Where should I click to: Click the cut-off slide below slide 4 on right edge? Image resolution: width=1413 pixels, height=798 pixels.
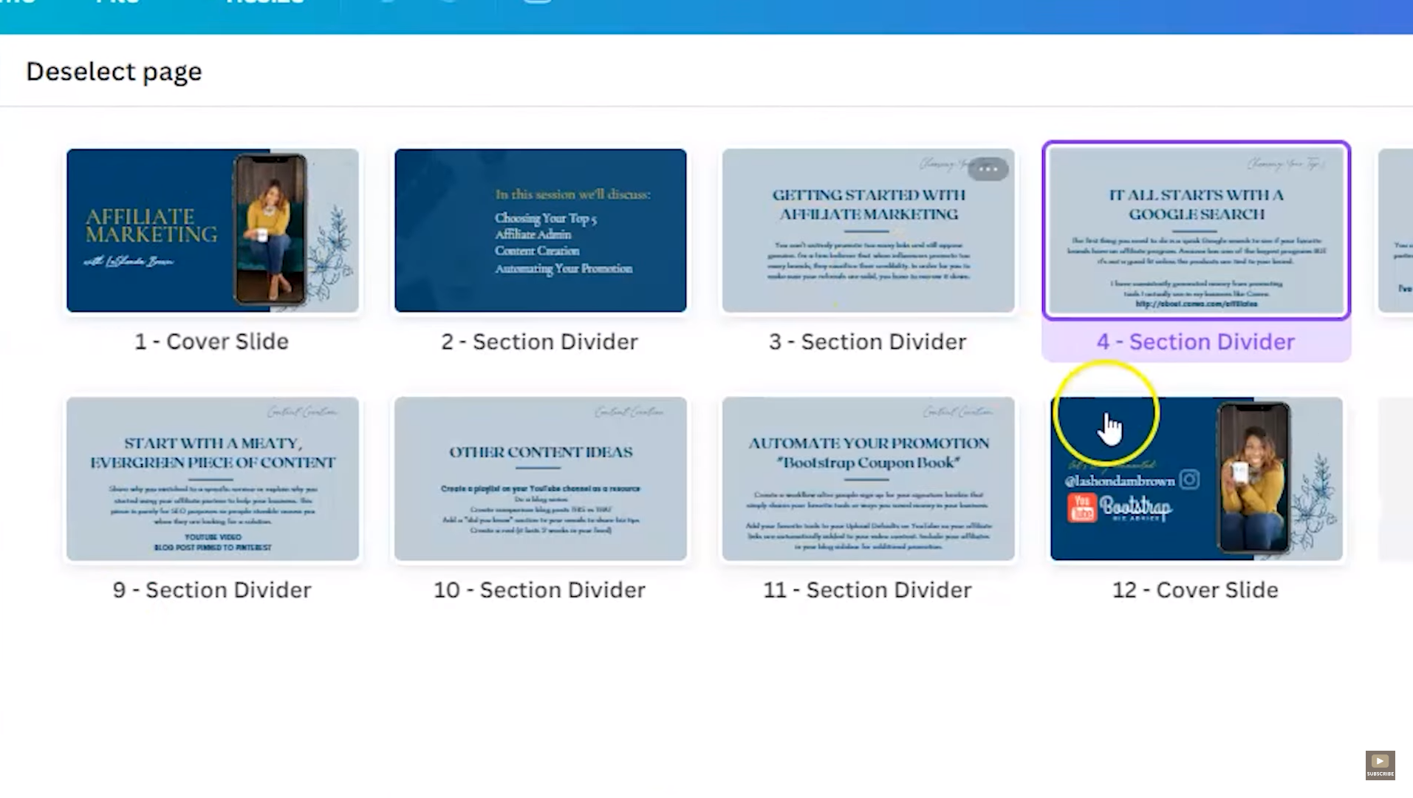1396,479
